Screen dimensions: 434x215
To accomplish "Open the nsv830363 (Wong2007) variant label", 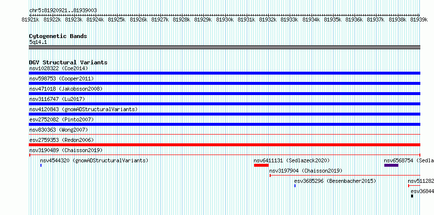I will (x=59, y=130).
